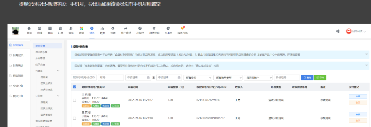Click the green 导出 export button

click(x=320, y=77)
